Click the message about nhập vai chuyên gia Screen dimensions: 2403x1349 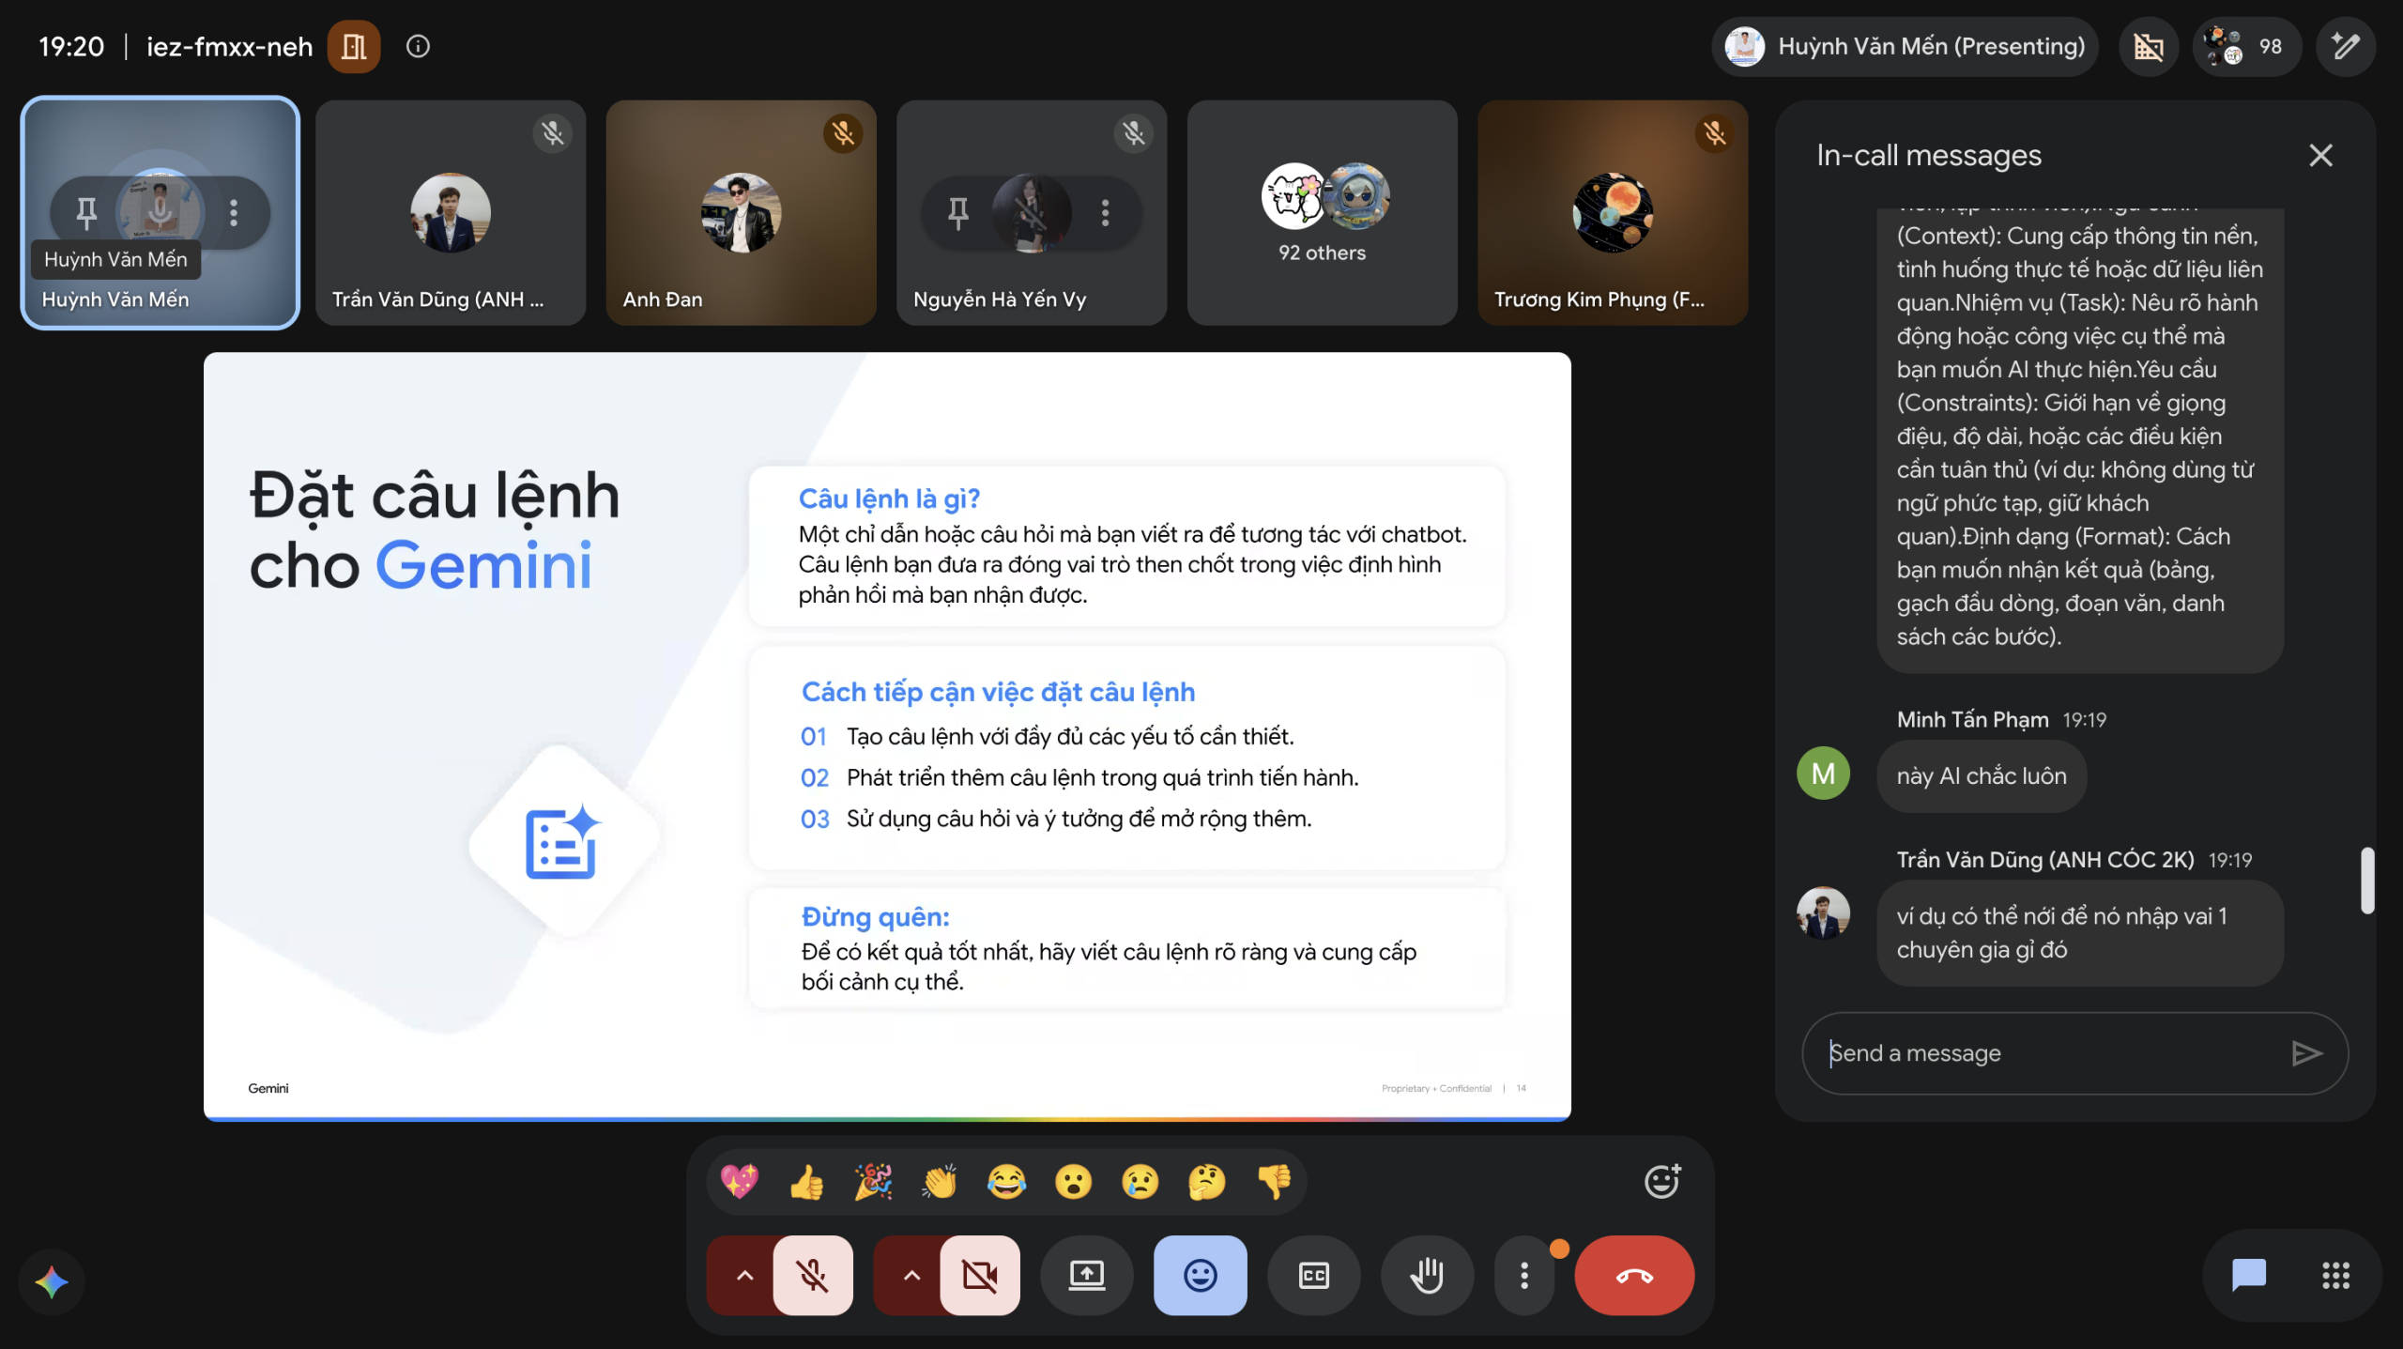(2080, 933)
